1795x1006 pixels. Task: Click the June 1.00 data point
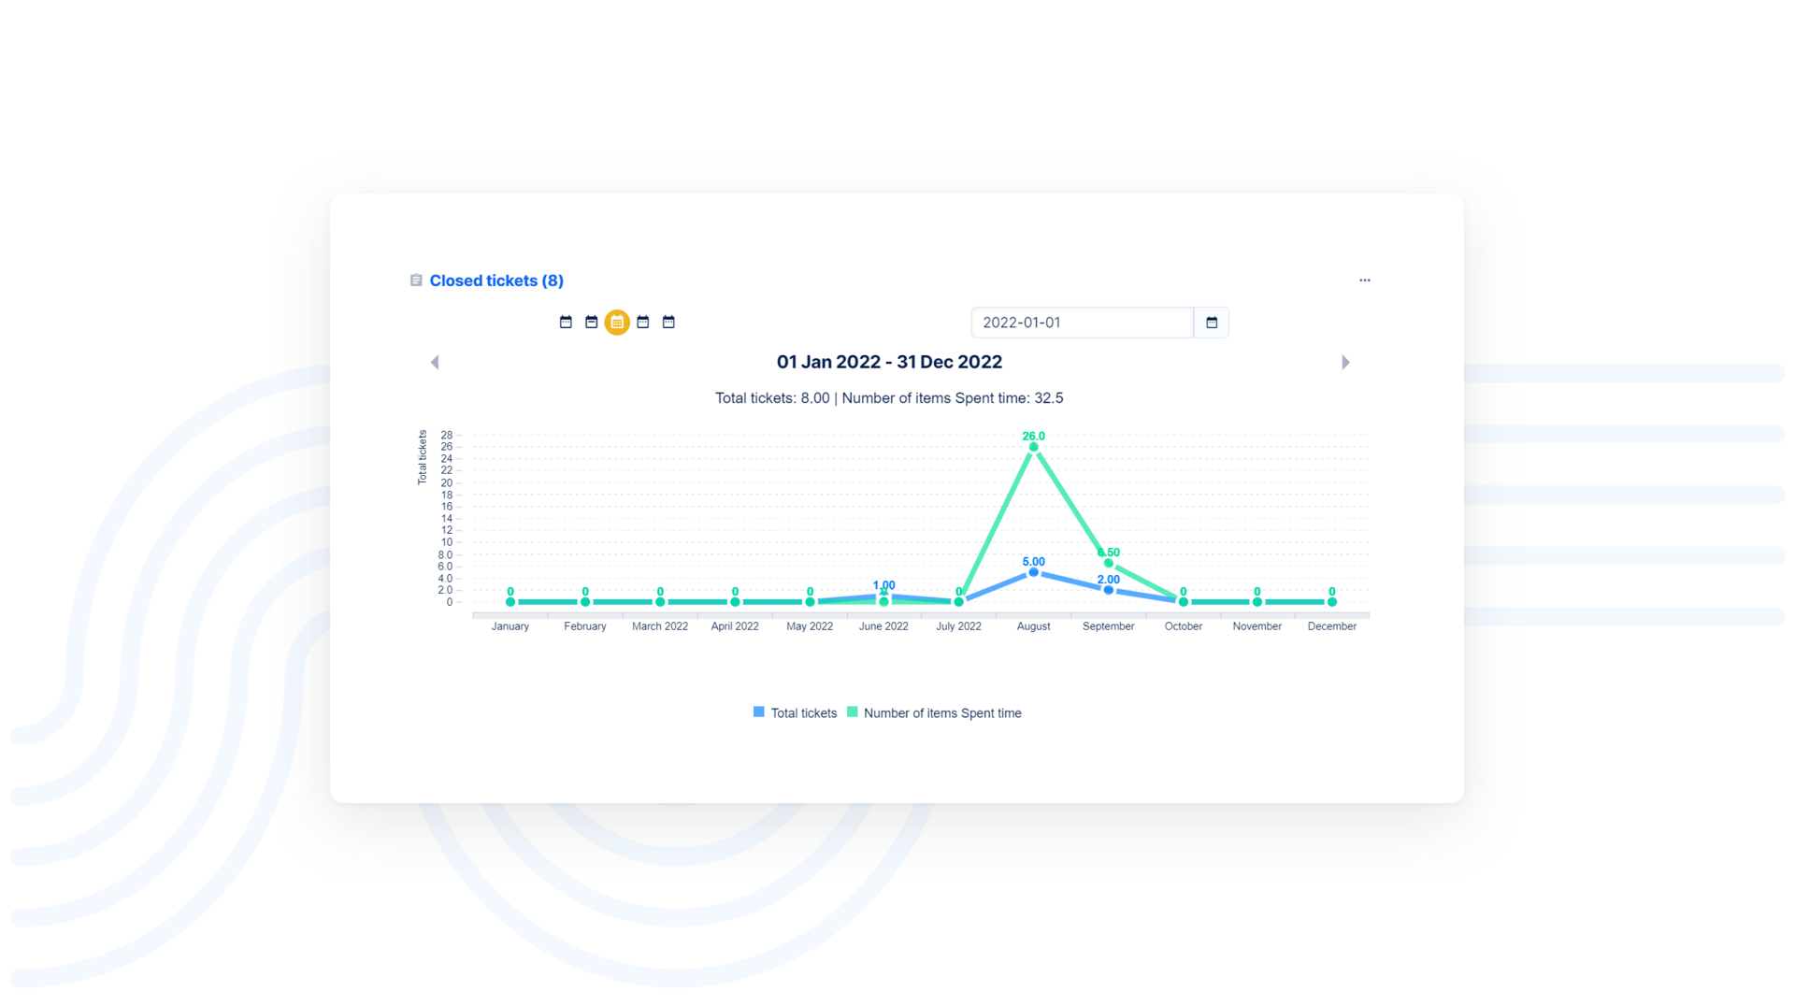[883, 595]
